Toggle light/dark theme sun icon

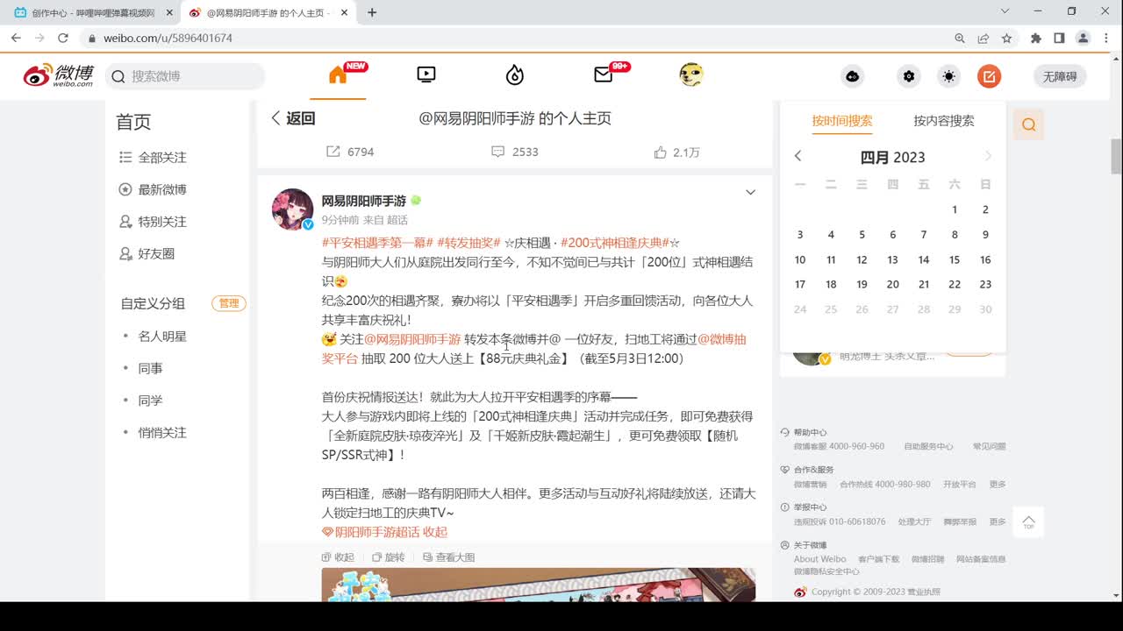tap(948, 76)
